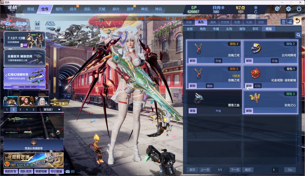Click 删除 for 166天 血魄之戒
305x176 pixels.
point(210,86)
